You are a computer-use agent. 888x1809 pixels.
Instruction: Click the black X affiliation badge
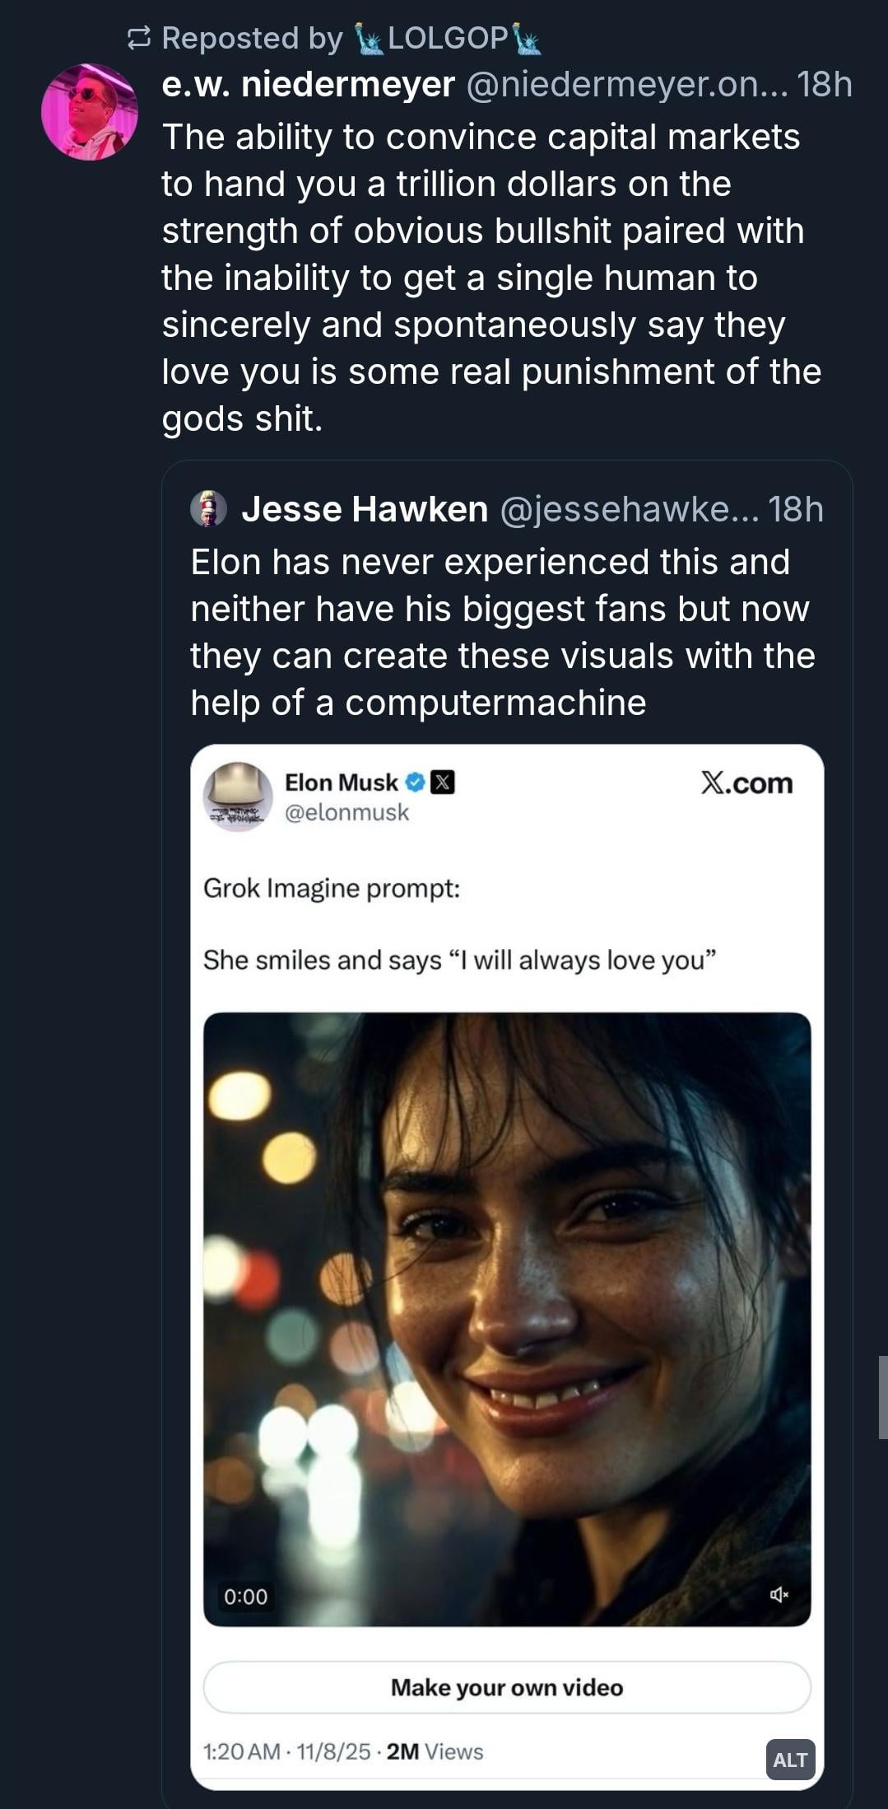443,782
